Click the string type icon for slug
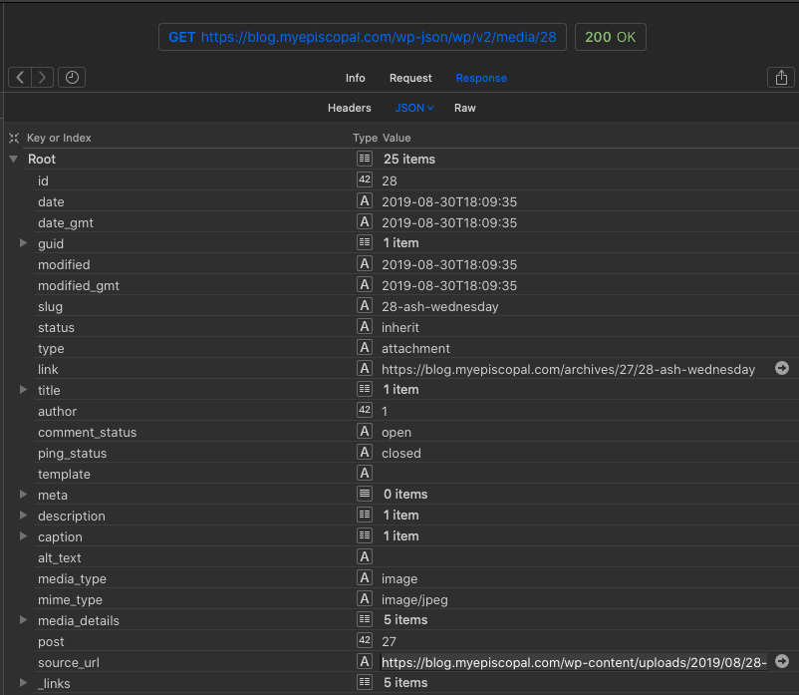 tap(365, 305)
